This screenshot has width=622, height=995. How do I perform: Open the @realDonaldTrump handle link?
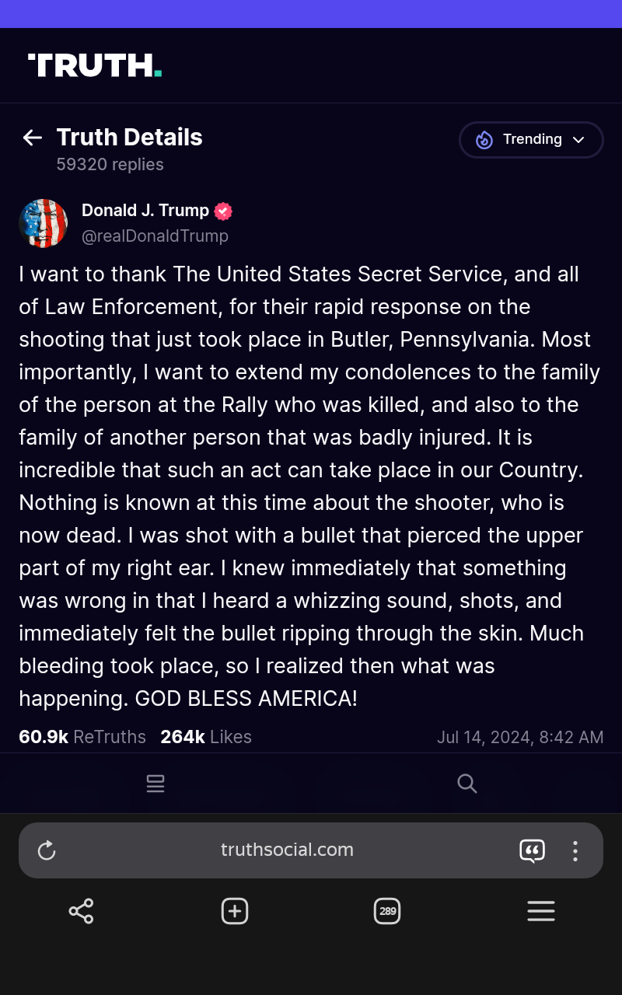click(x=155, y=236)
